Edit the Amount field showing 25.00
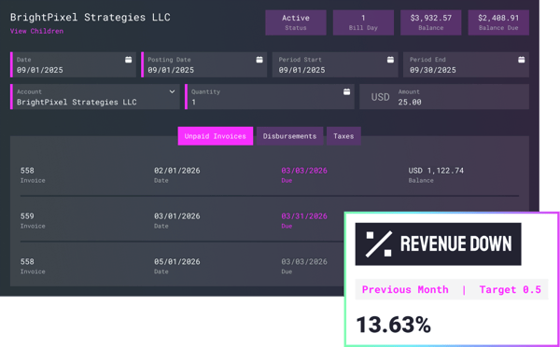Image resolution: width=560 pixels, height=347 pixels. (x=444, y=97)
